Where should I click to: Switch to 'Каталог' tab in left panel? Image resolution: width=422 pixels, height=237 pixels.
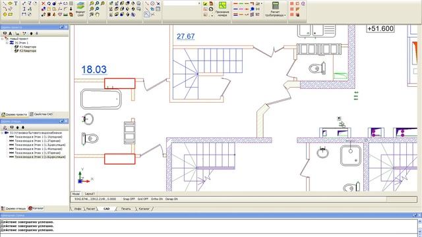36,208
